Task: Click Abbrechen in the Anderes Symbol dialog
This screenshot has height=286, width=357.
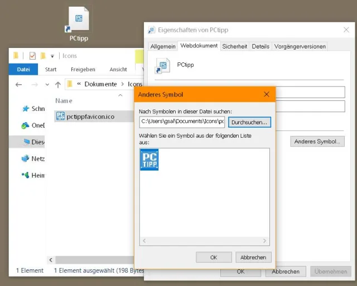Action: pyautogui.click(x=253, y=257)
